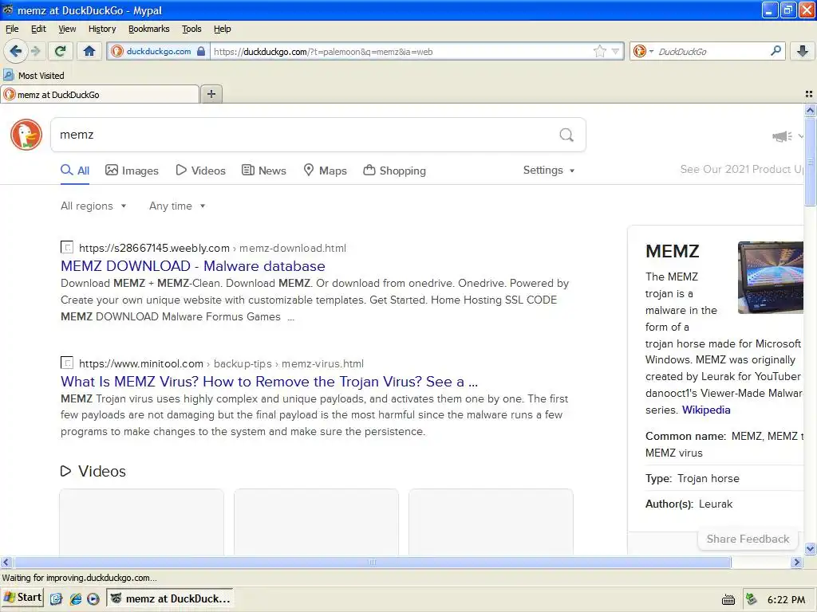This screenshot has width=817, height=612.
Task: Click the Videos section heading
Action: click(93, 472)
